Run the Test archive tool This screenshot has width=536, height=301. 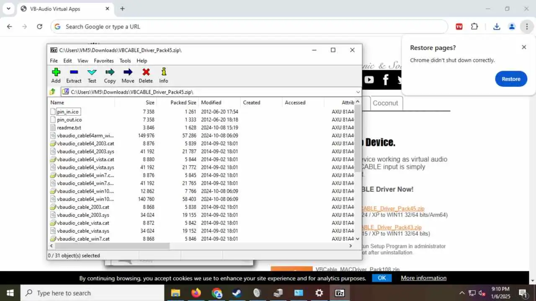pyautogui.click(x=92, y=76)
